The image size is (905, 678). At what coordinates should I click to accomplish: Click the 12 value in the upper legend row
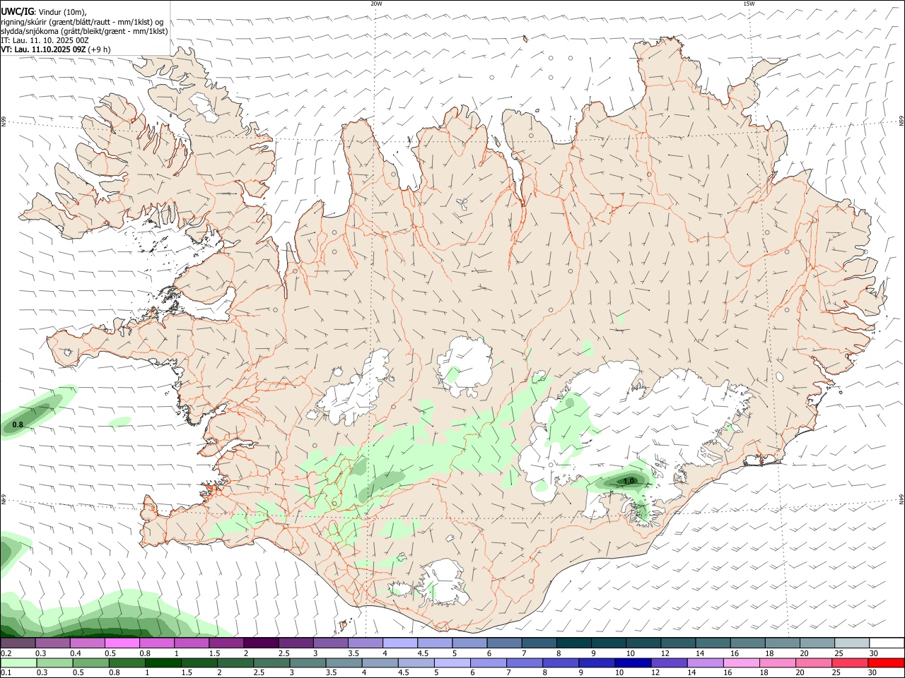[x=665, y=653]
